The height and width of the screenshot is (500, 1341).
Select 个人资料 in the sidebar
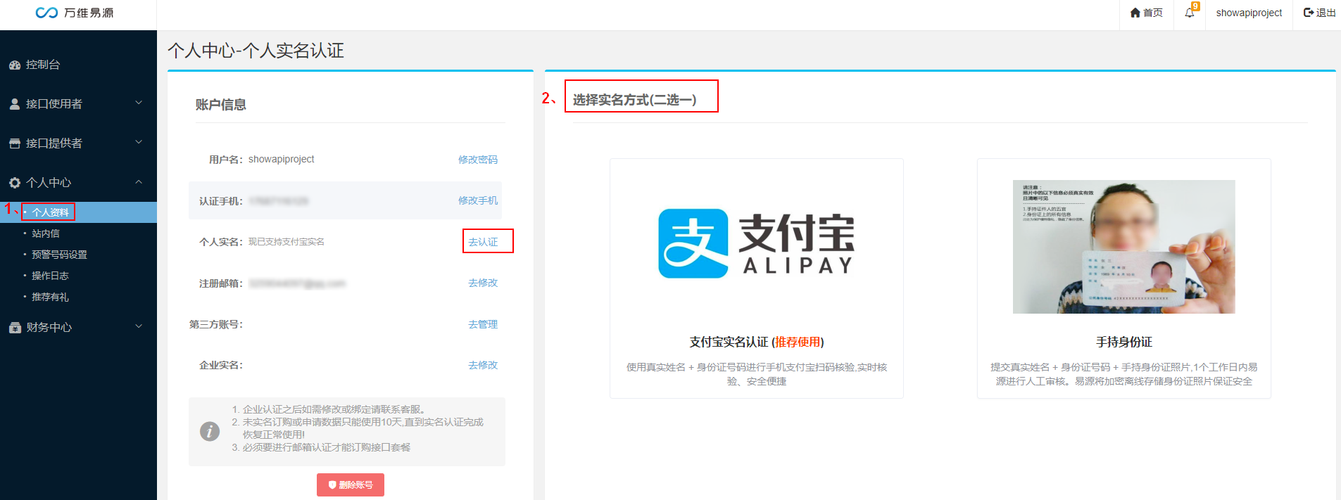(x=51, y=212)
